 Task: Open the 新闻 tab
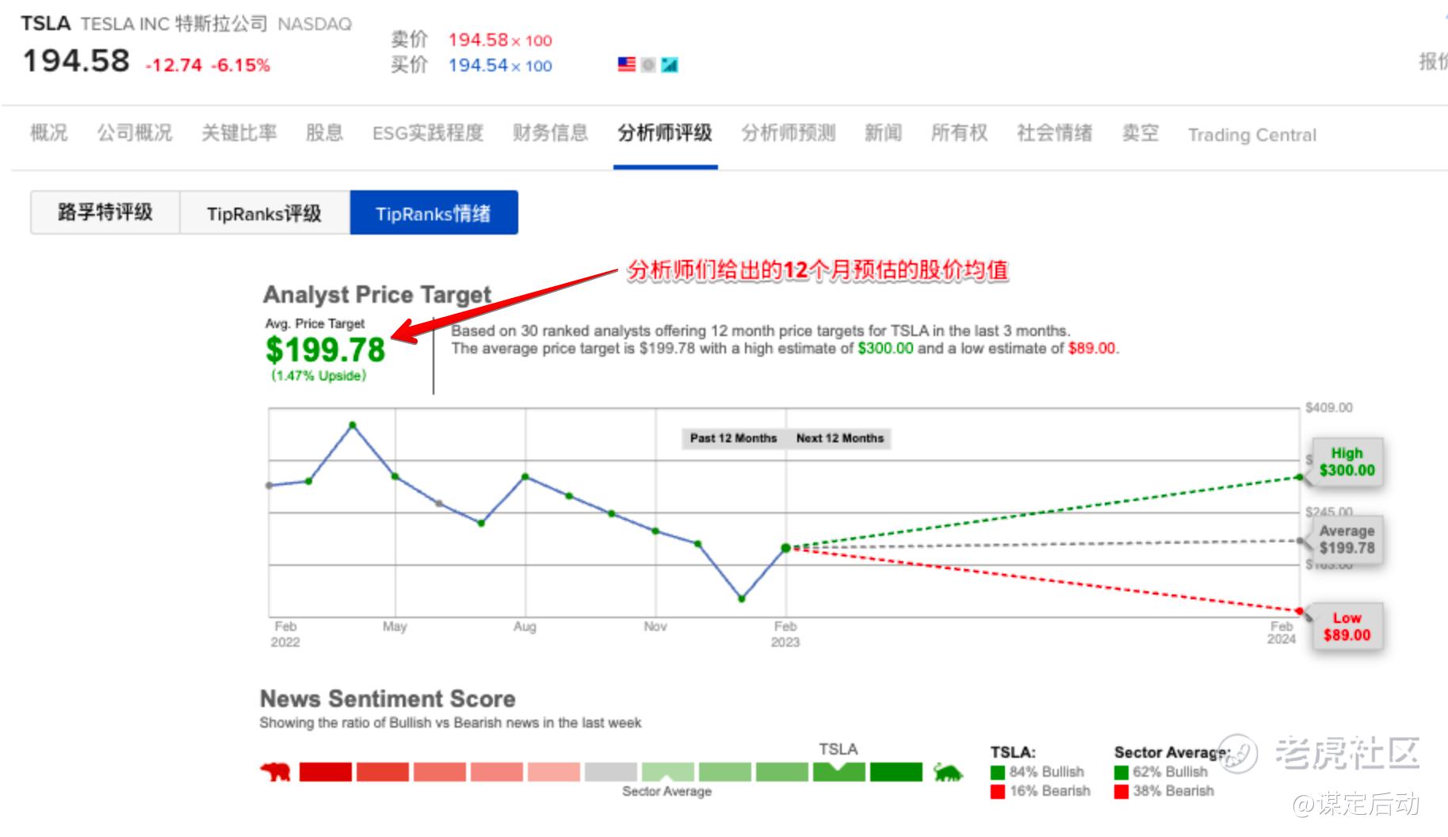tap(884, 132)
